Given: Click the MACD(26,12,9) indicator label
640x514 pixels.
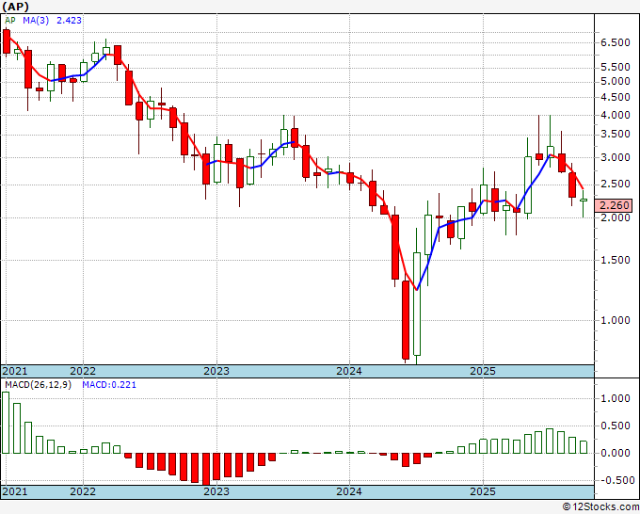Looking at the screenshot, I should 39,385.
